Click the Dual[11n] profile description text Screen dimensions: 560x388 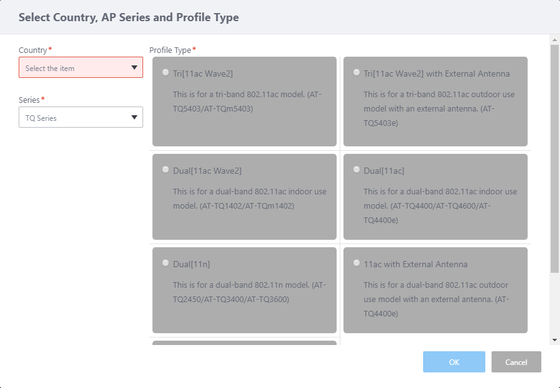tap(249, 292)
